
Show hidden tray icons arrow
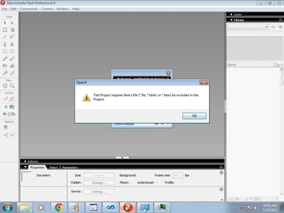point(236,208)
